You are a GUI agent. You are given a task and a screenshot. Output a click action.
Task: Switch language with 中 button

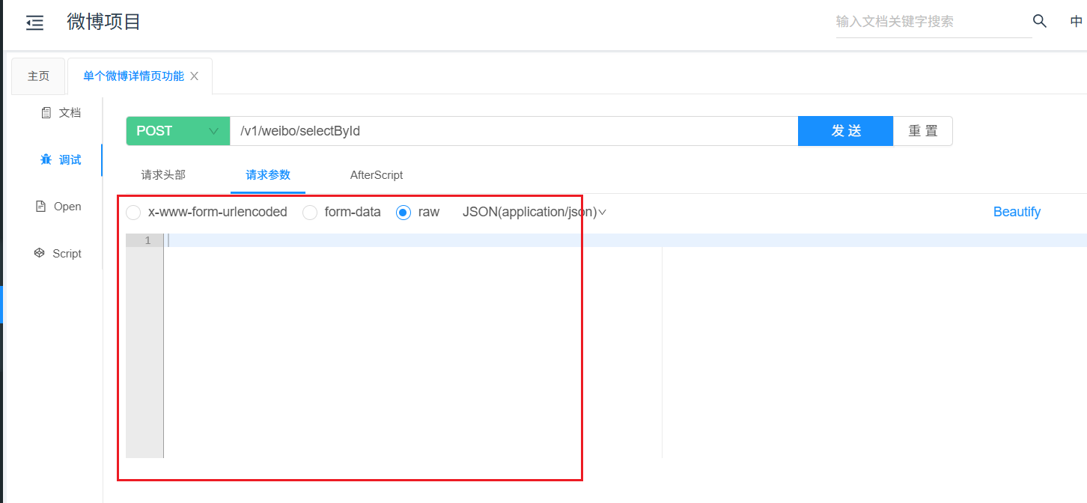[x=1077, y=22]
